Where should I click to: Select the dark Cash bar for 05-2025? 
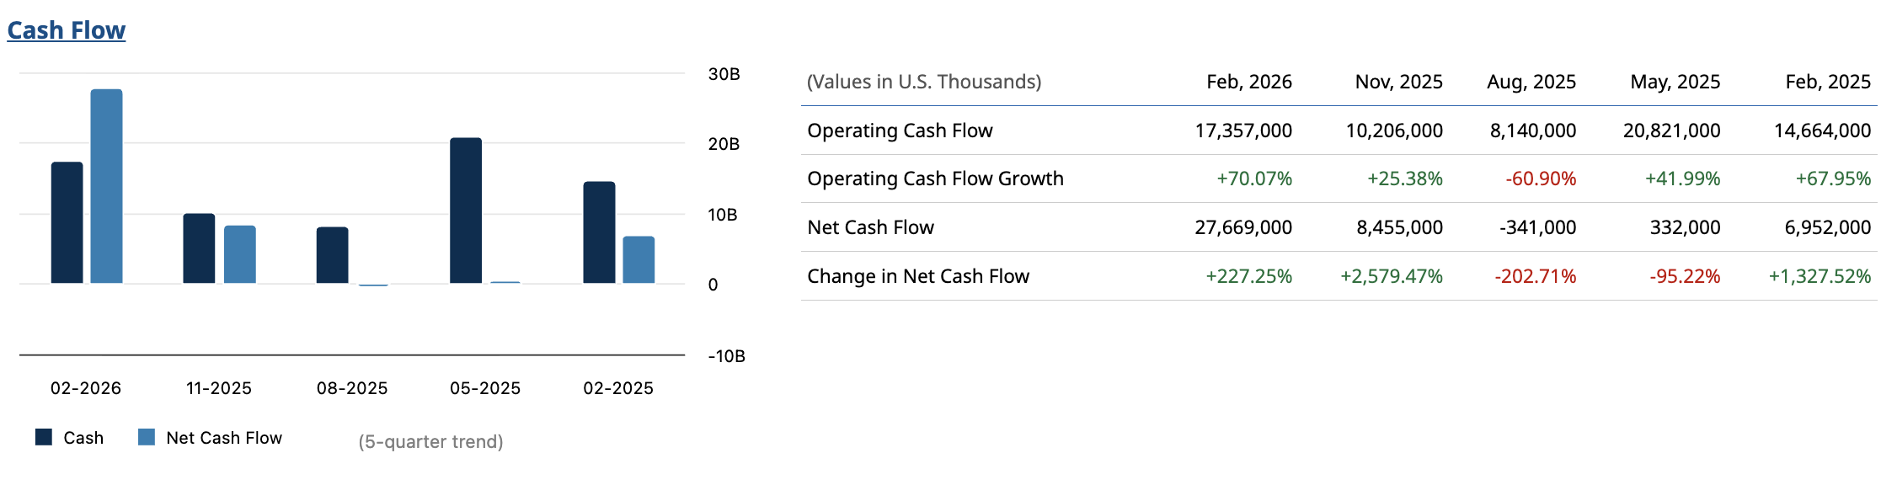tap(466, 211)
